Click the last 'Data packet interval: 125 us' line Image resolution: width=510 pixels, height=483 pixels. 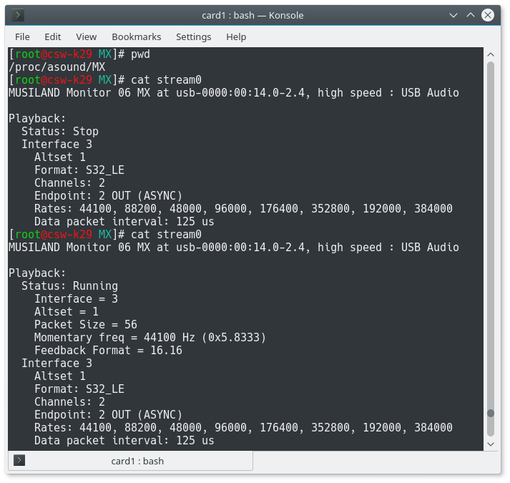(x=124, y=440)
